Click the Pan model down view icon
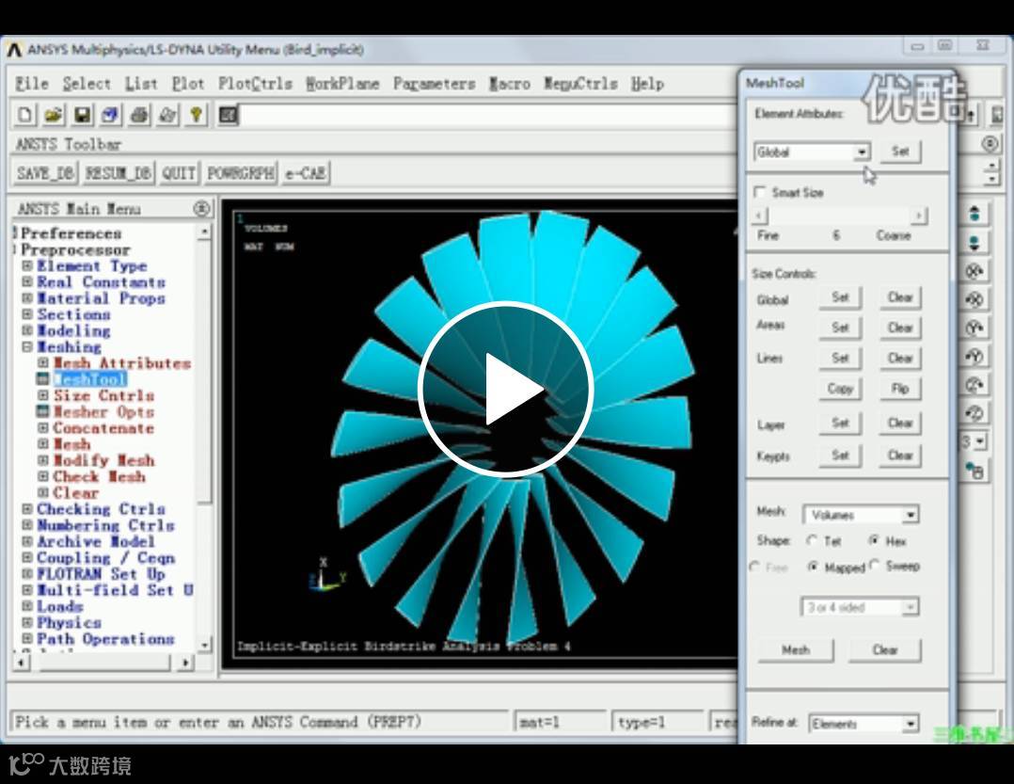This screenshot has height=784, width=1014. [x=974, y=243]
